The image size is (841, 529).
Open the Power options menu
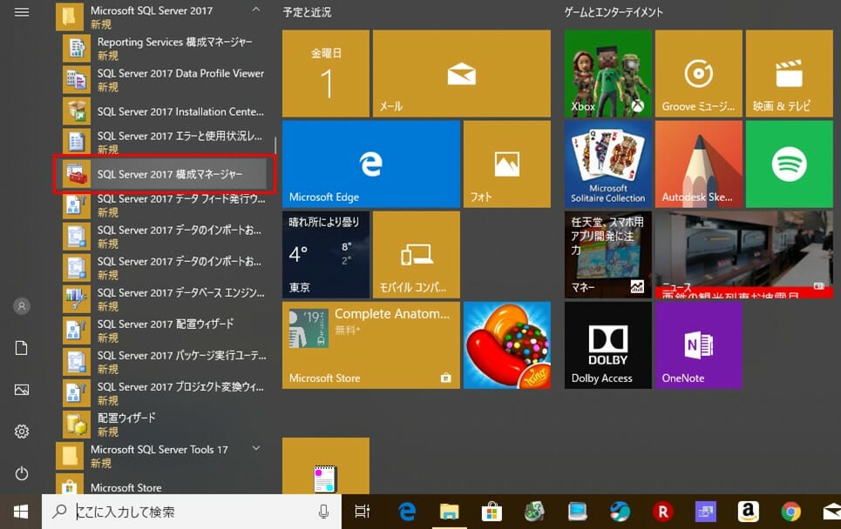coord(22,473)
